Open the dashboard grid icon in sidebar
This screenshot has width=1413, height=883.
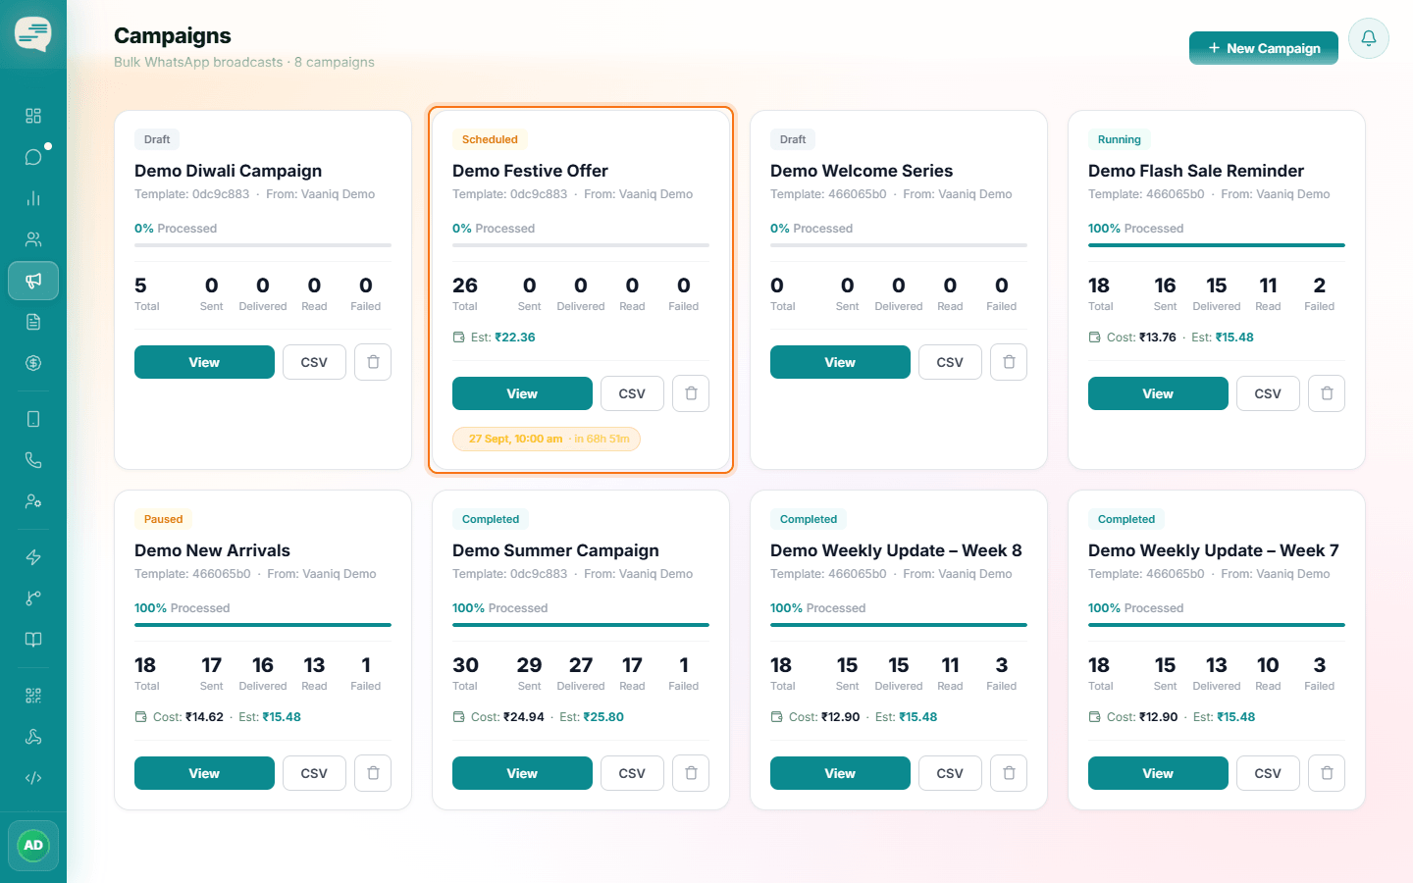pyautogui.click(x=33, y=116)
